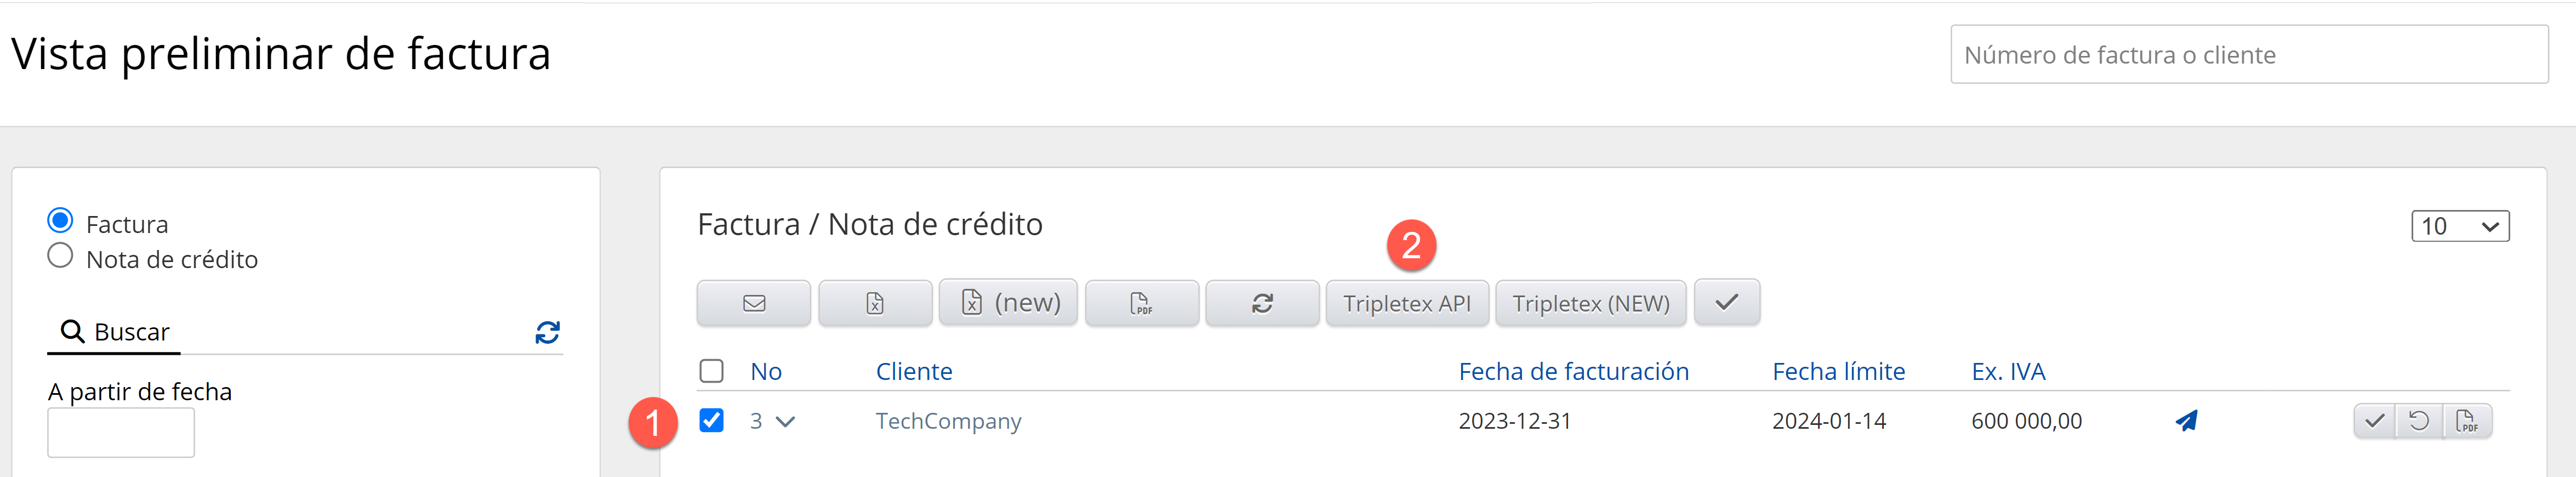Click the checkmark approve toolbar button

(x=1727, y=302)
